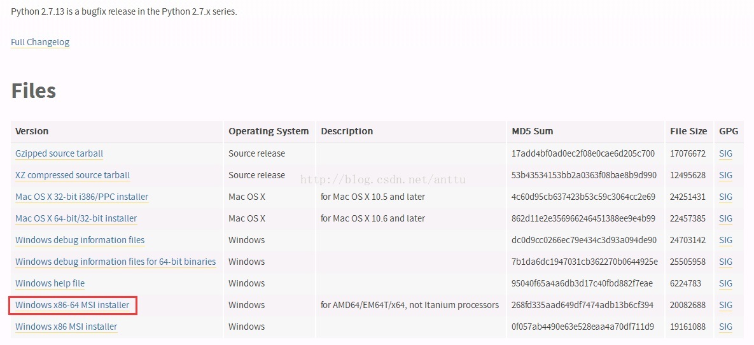This screenshot has width=754, height=345.
Task: Open SIG link for Gzipped source tarball
Action: pyautogui.click(x=725, y=153)
